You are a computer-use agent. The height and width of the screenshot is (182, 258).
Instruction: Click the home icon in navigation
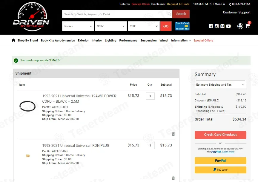(13, 40)
